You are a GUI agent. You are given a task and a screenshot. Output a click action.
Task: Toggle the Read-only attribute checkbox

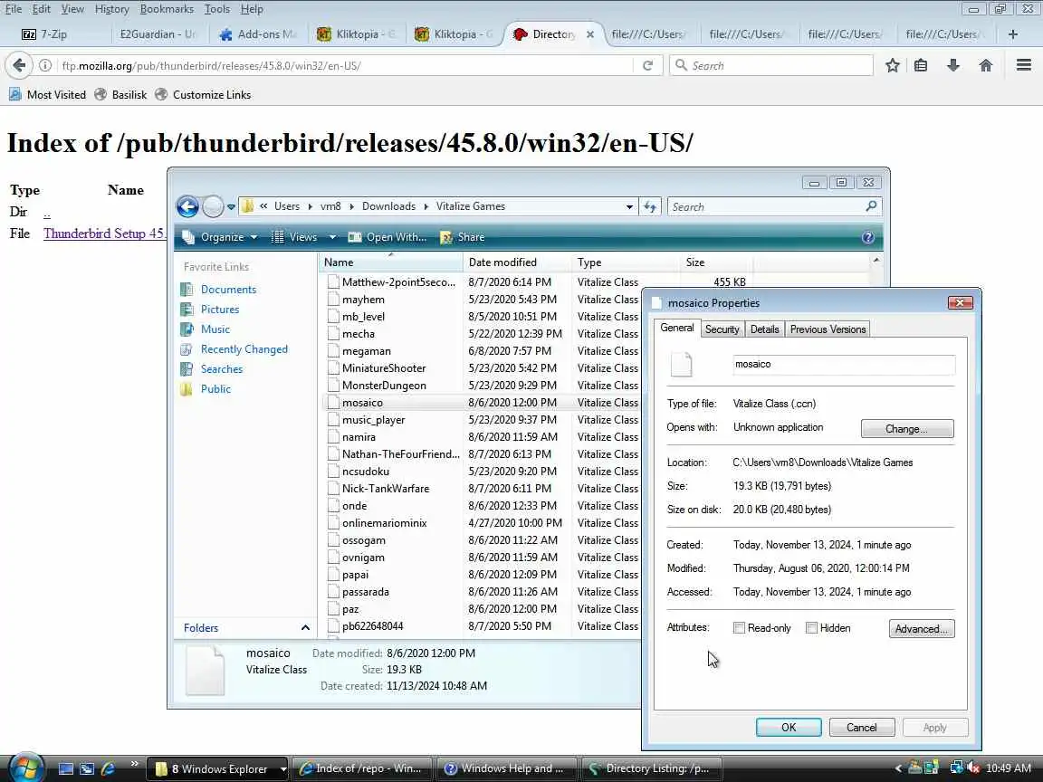tap(739, 628)
